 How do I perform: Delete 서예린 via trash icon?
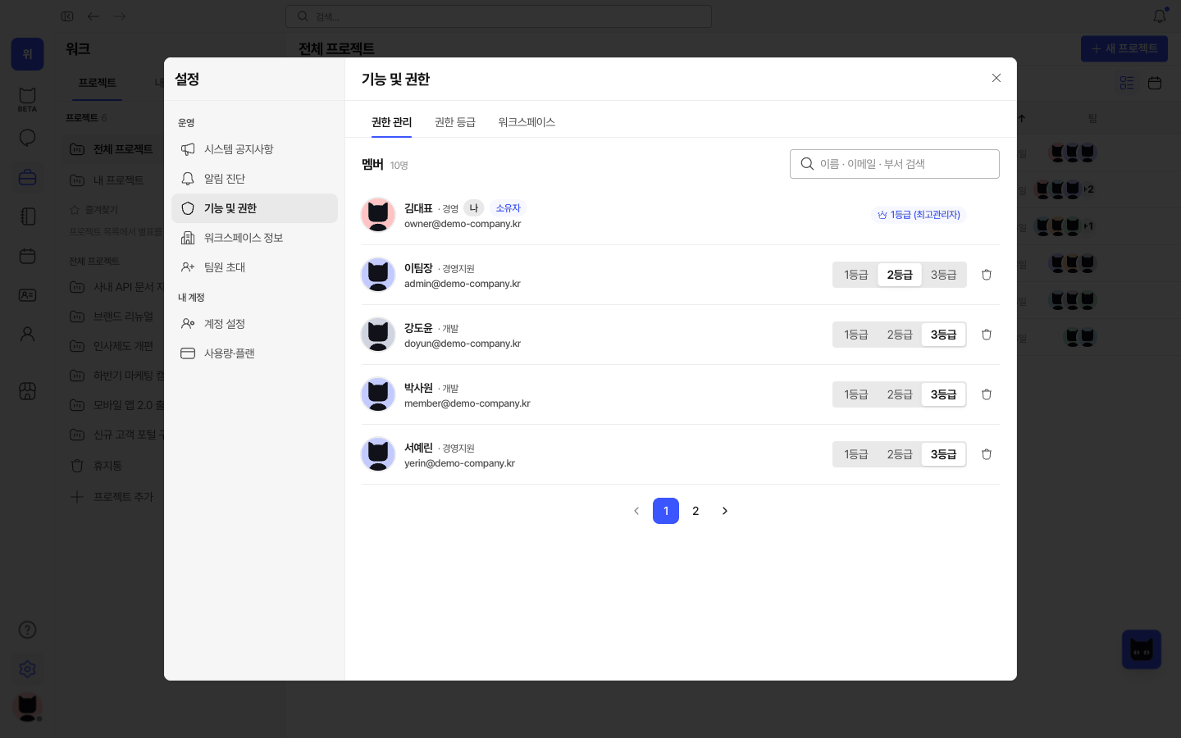(x=987, y=454)
